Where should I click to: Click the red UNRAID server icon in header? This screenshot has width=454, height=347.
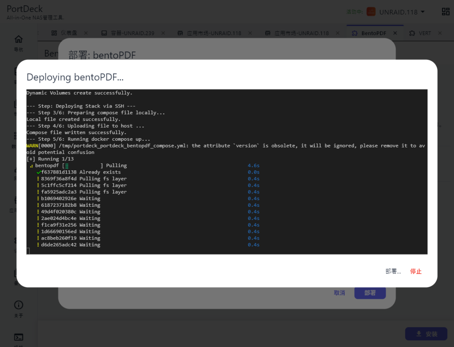click(x=371, y=12)
